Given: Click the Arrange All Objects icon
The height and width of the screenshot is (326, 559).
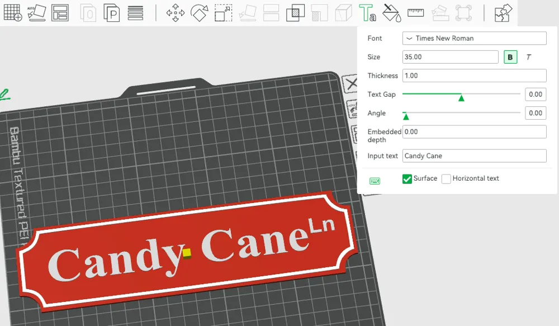Looking at the screenshot, I should click(60, 13).
